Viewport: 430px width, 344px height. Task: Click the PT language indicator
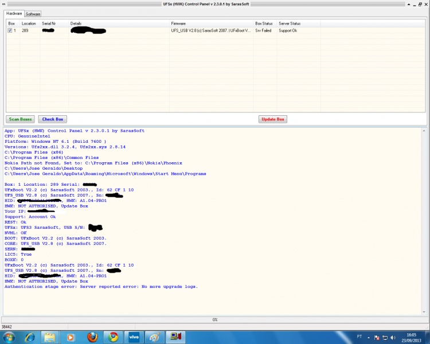[x=359, y=337]
